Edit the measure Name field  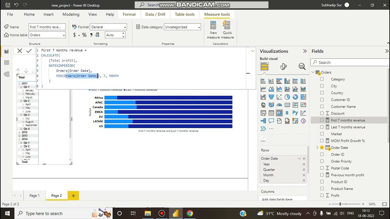pos(47,27)
